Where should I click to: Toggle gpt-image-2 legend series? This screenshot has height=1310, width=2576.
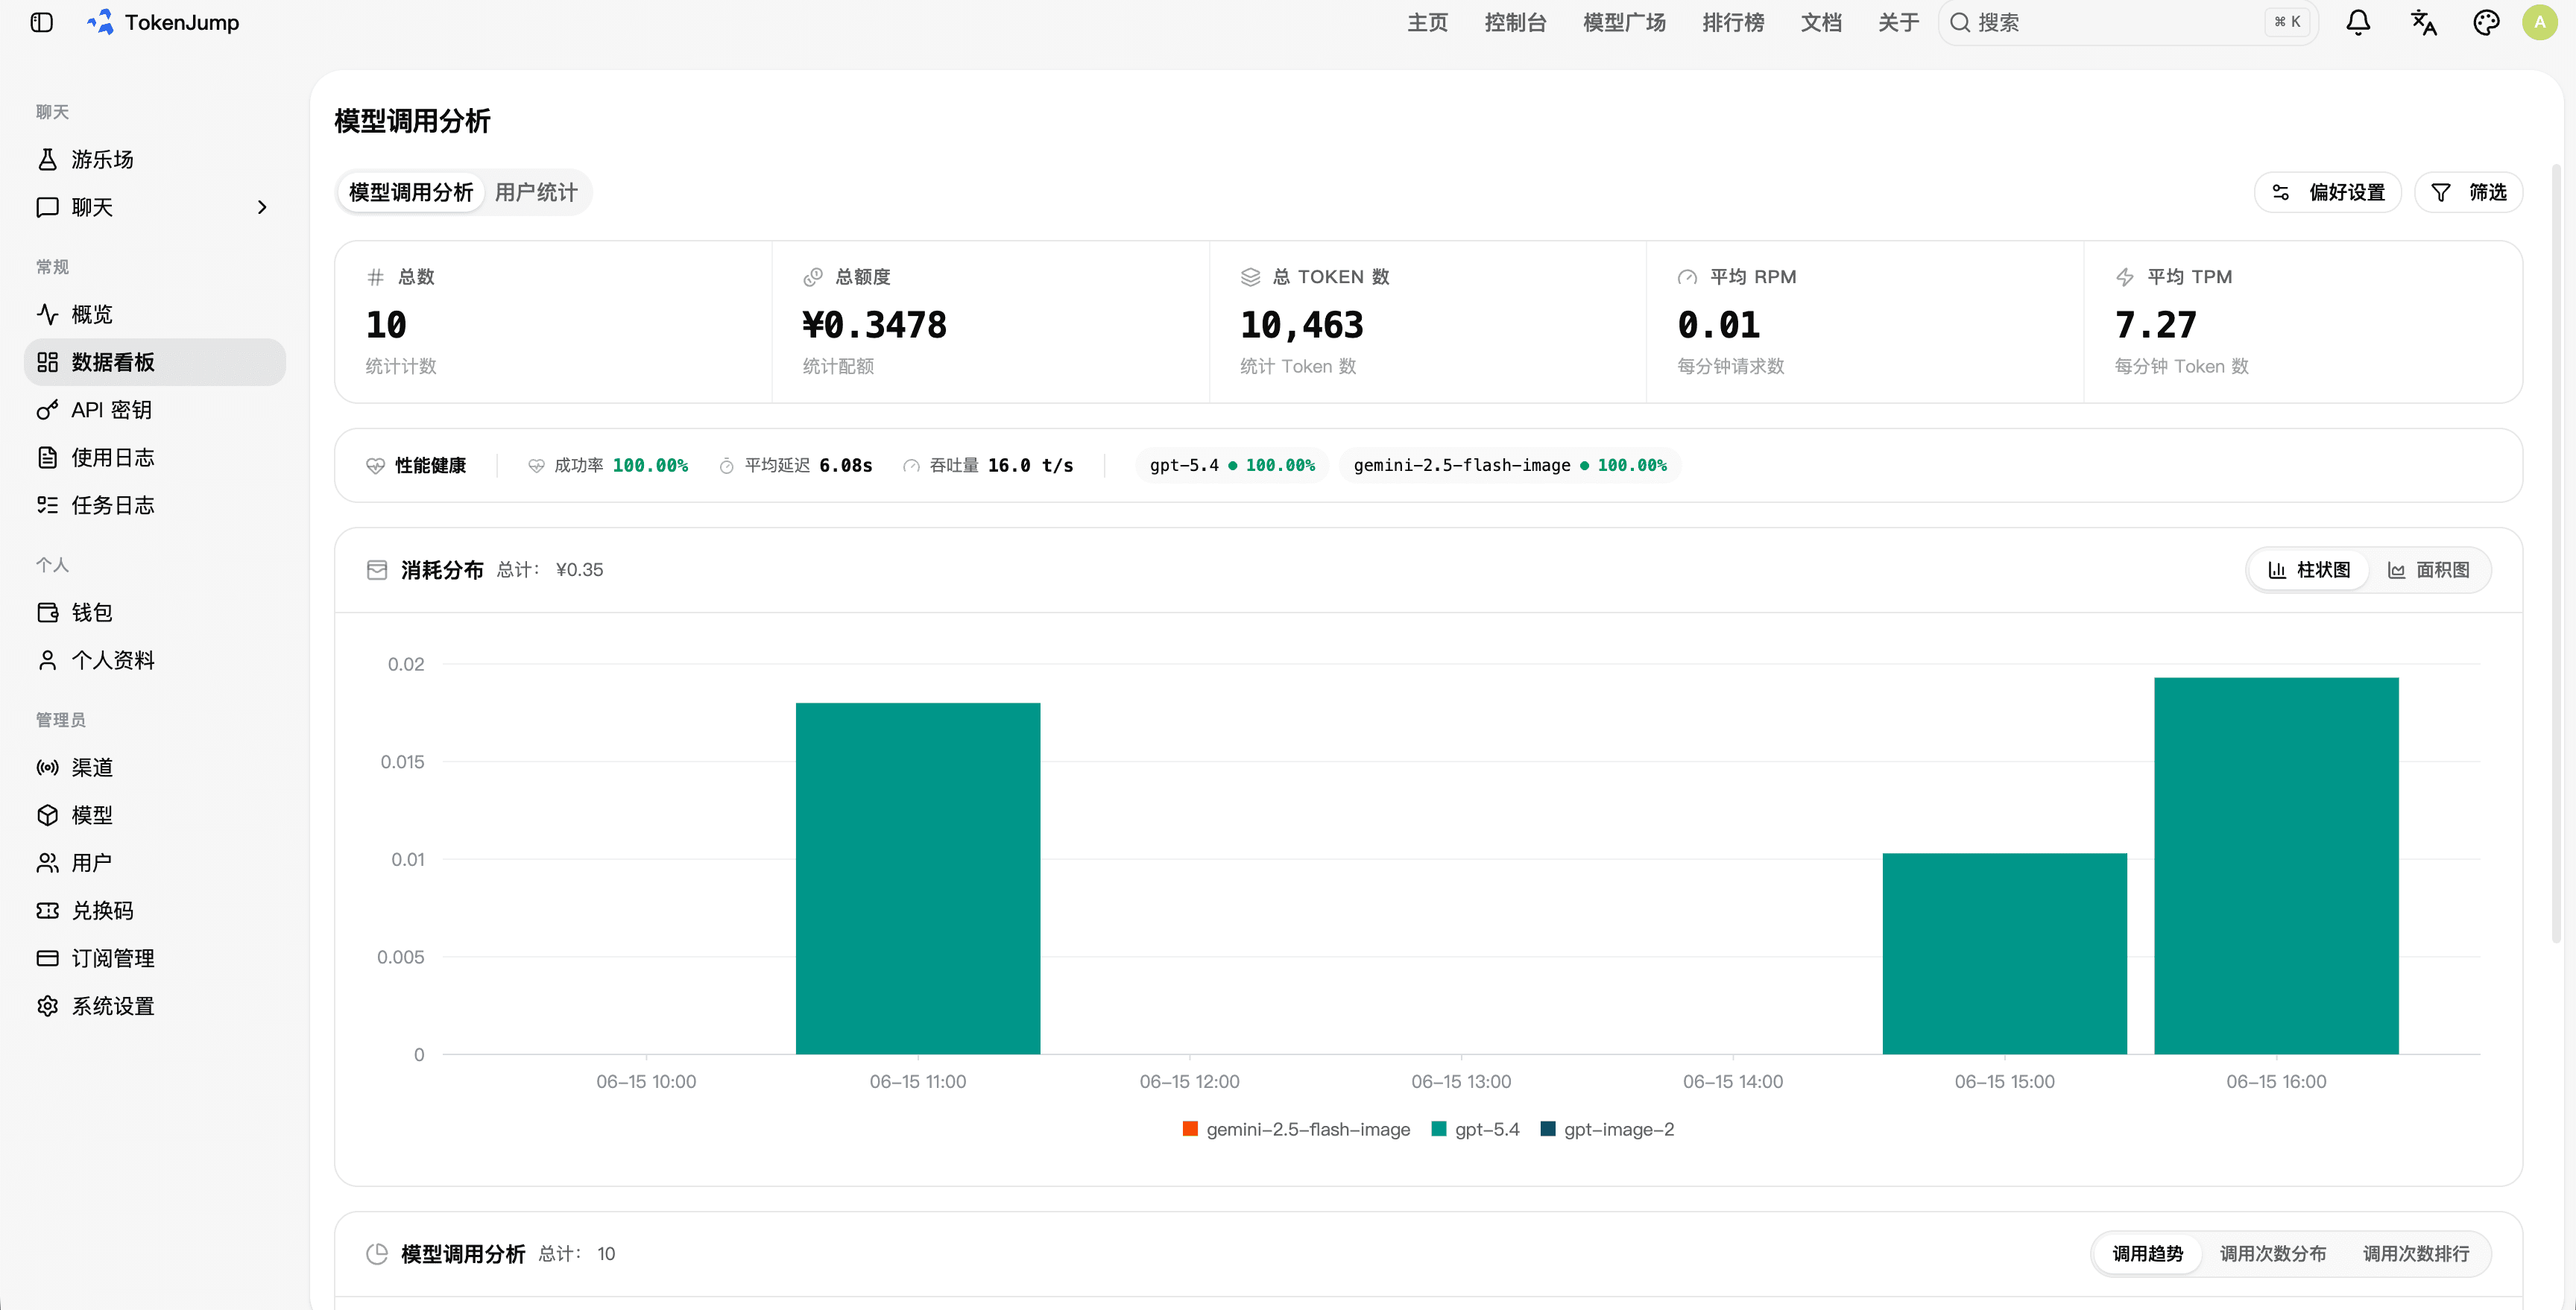coord(1607,1129)
